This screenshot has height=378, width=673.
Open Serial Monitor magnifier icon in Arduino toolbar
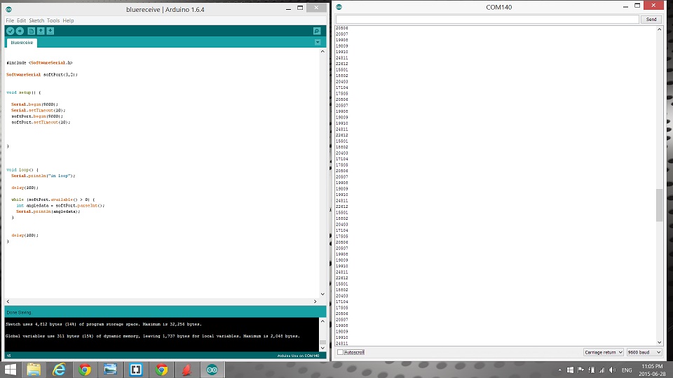point(317,31)
